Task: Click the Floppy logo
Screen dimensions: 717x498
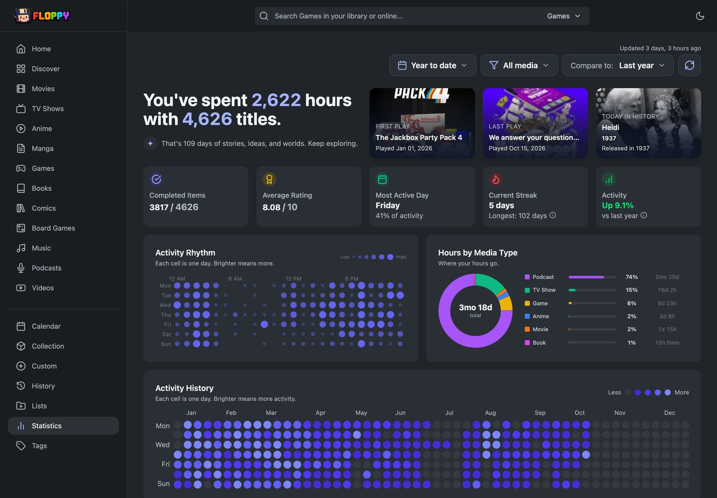Action: click(42, 16)
